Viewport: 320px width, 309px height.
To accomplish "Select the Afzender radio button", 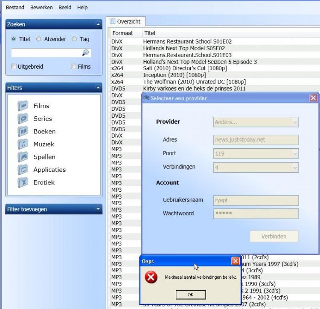I will pos(39,39).
